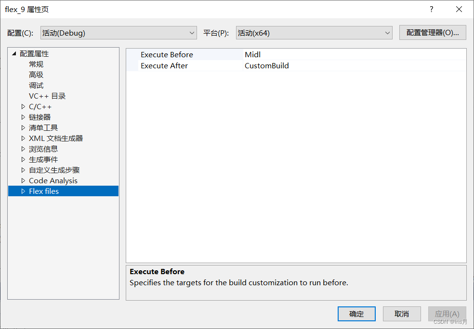This screenshot has width=474, height=329.
Task: Expand the C/C++ tree node
Action: [23, 106]
